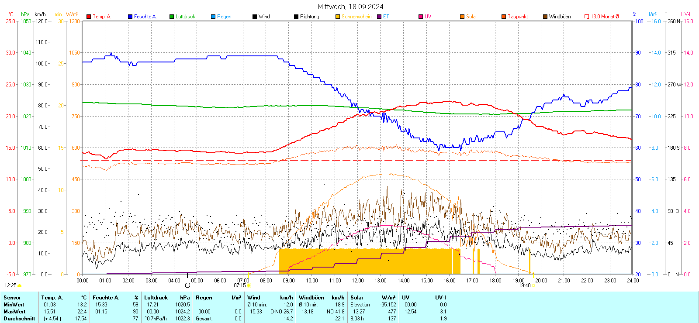Select the Windböen column header in the table
This screenshot has height=323, width=699.
click(x=311, y=298)
